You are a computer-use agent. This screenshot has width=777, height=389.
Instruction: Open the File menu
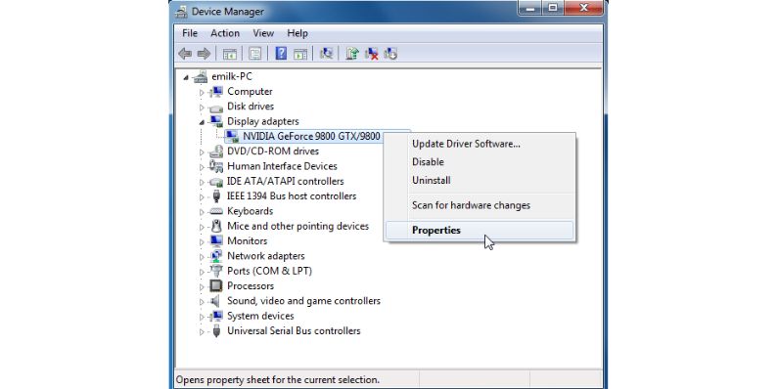(x=190, y=33)
